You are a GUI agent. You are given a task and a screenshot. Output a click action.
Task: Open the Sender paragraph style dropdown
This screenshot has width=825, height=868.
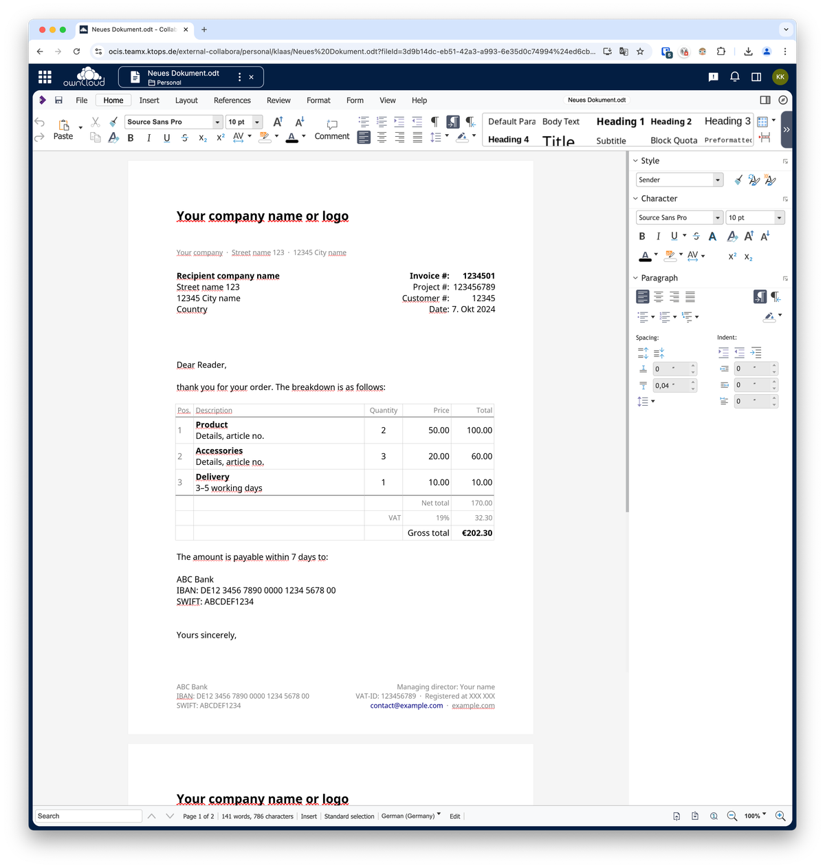tap(718, 180)
